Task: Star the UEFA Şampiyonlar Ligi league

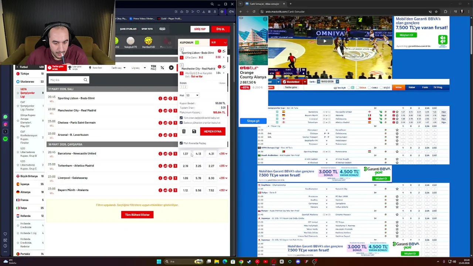Action: point(17,93)
